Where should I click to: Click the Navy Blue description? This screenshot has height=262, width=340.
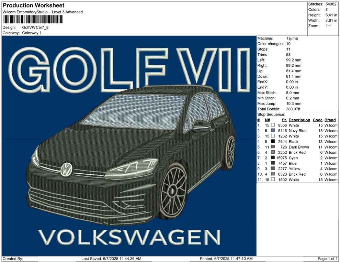click(297, 131)
